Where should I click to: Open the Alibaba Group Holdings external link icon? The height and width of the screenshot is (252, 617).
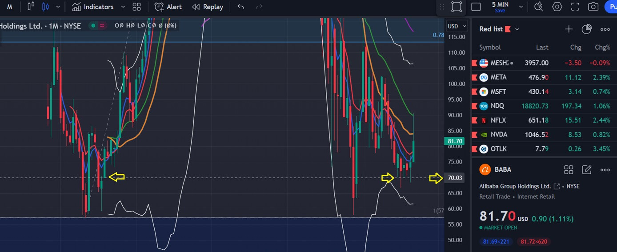click(557, 186)
